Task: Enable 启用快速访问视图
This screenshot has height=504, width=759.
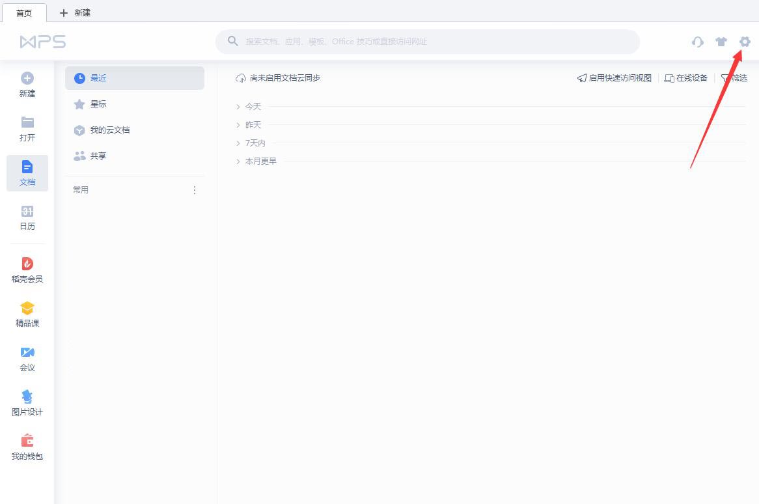Action: (x=614, y=78)
